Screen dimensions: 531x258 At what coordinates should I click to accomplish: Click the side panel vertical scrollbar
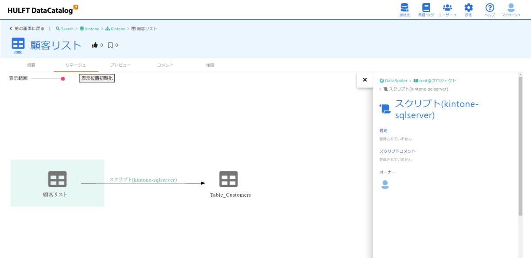click(x=520, y=146)
